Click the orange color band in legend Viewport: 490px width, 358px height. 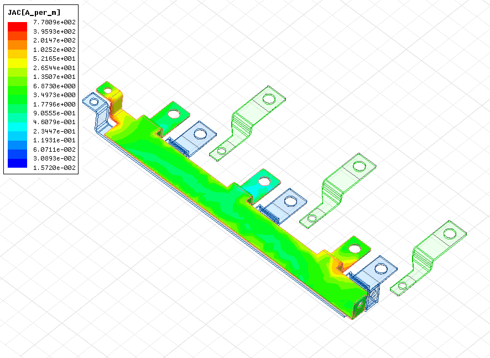[18, 45]
